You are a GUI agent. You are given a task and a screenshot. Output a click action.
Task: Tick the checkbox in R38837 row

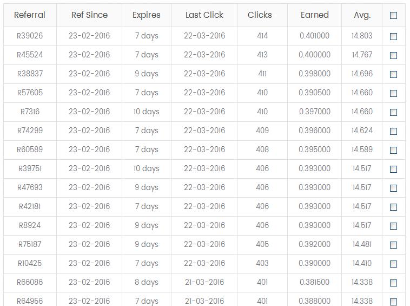(393, 74)
